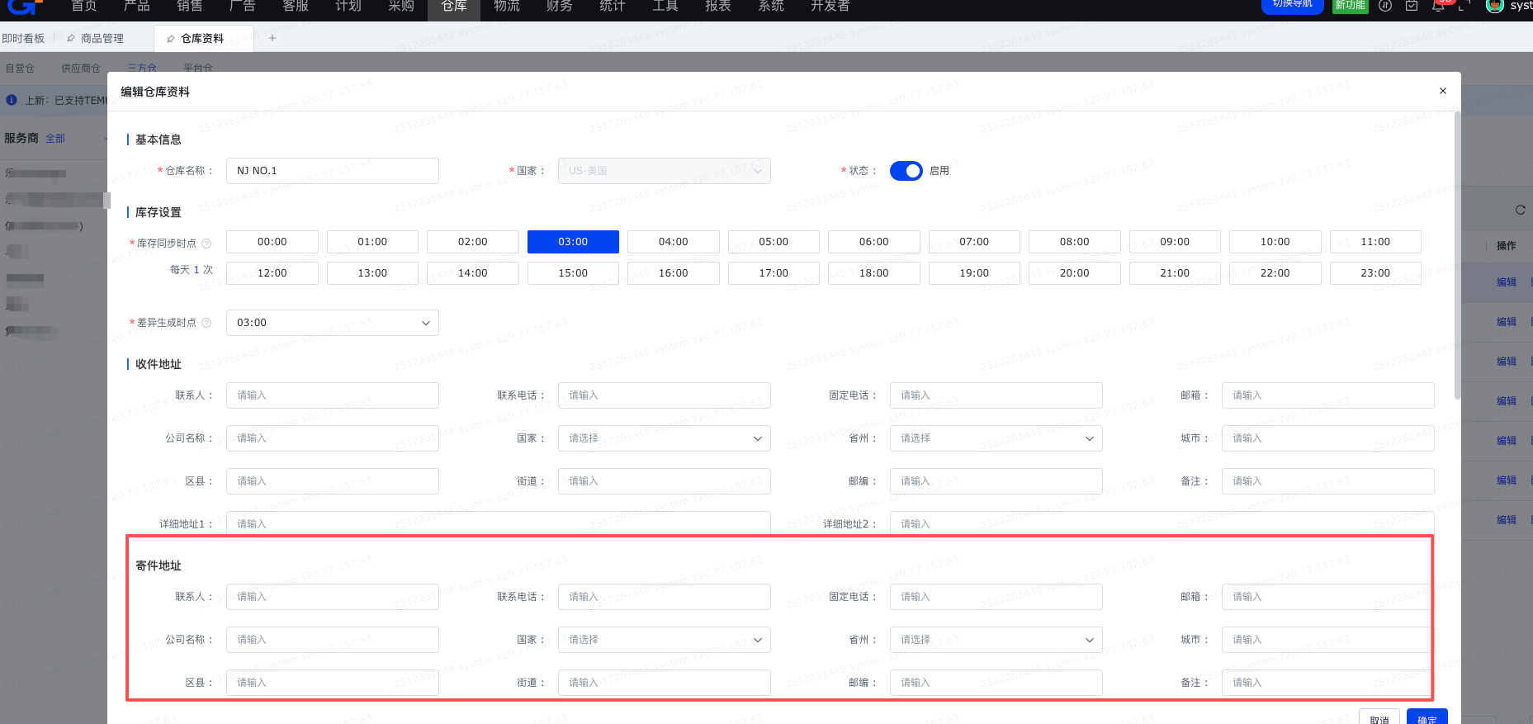The height and width of the screenshot is (724, 1533).
Task: Click 全部 link beside 服务商
Action: pyautogui.click(x=55, y=139)
